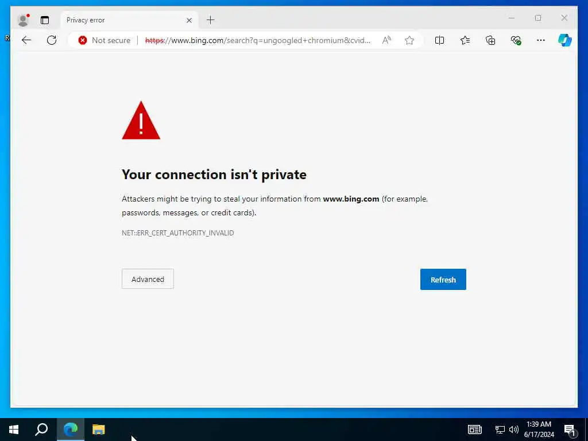Focus the address bar URL
Screen dimensions: 588x441
(x=258, y=40)
